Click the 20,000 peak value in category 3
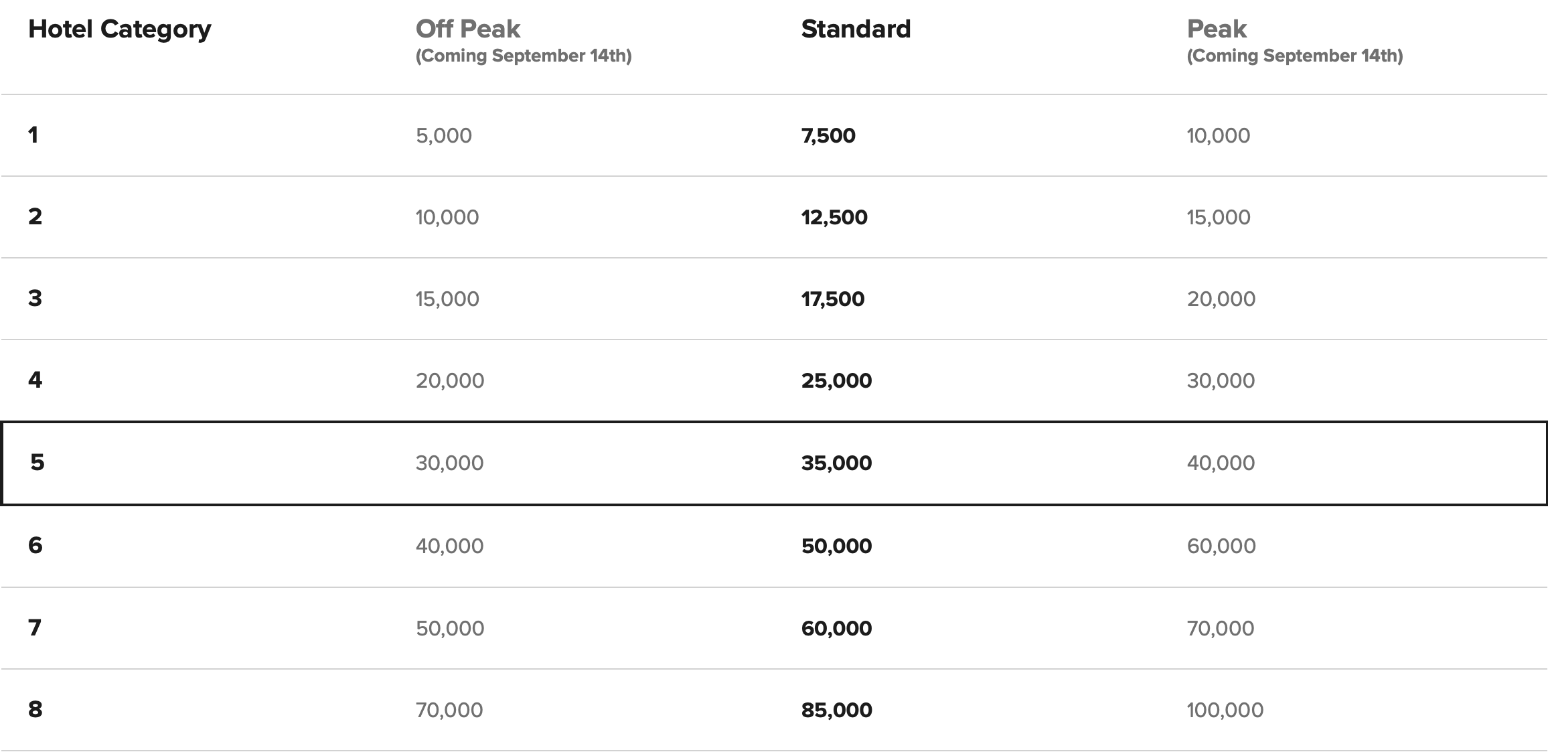The width and height of the screenshot is (1548, 754). [1221, 299]
